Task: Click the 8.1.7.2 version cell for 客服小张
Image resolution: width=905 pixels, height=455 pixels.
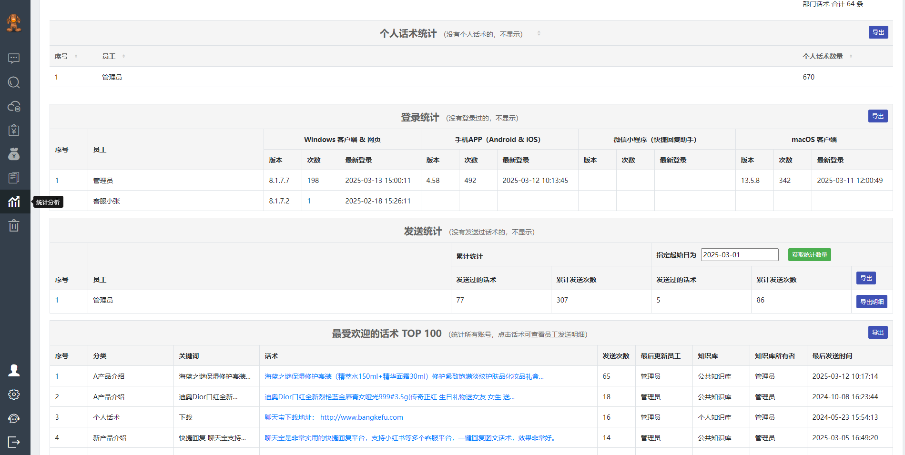Action: (x=279, y=201)
